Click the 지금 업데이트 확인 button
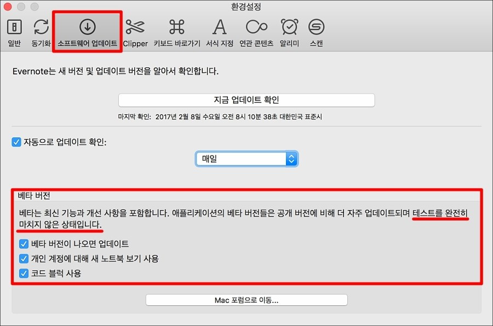Viewport: 493px width, 326px height. pos(246,100)
